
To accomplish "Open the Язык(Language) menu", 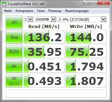I will coord(77,11).
